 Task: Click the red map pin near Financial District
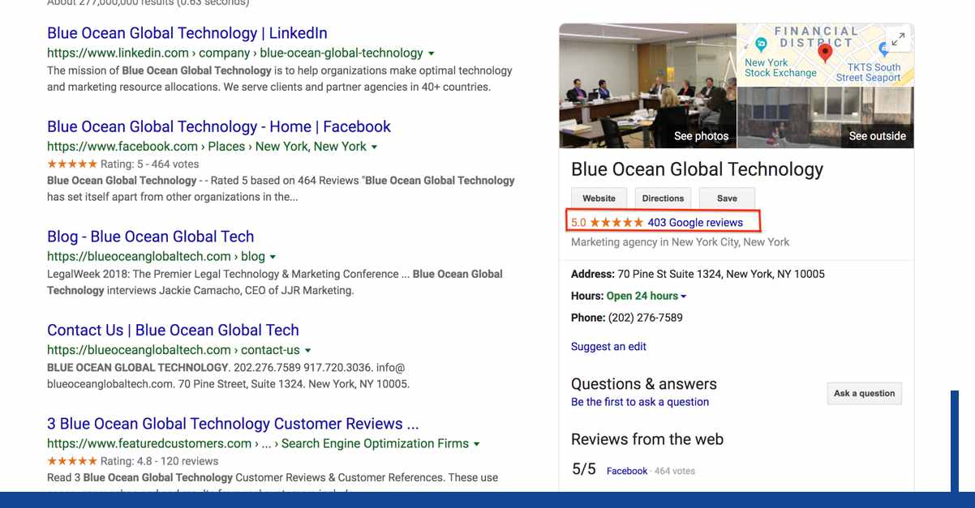826,50
